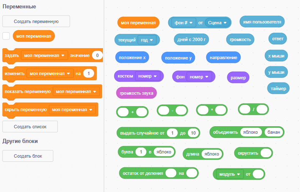Click the 'размер' looks block
The image size is (300, 192).
click(238, 77)
